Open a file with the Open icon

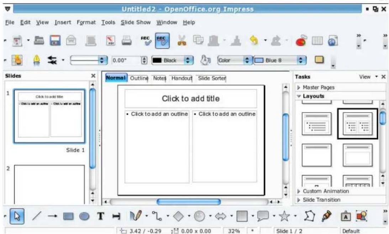39,40
